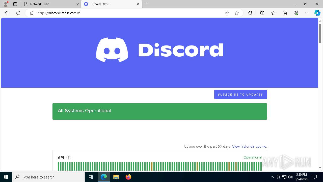Open the tab actions menu icon
323x182 pixels.
click(15, 4)
